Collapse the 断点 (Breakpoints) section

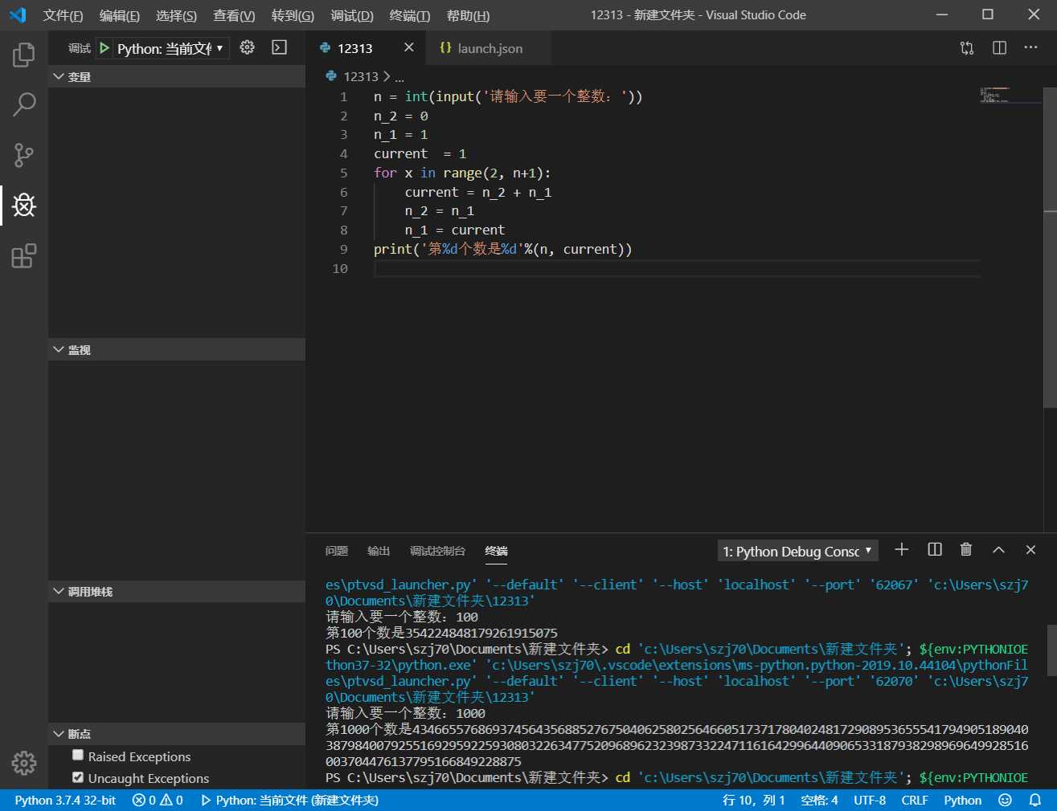pyautogui.click(x=177, y=734)
